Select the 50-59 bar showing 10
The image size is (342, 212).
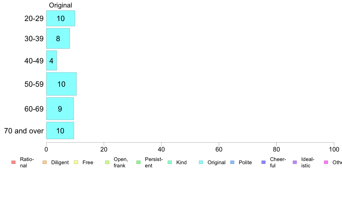(61, 84)
